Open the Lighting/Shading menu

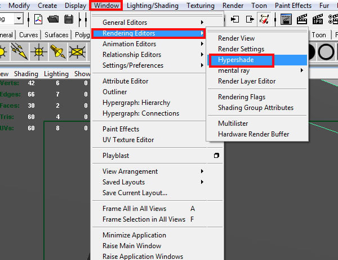(x=153, y=6)
